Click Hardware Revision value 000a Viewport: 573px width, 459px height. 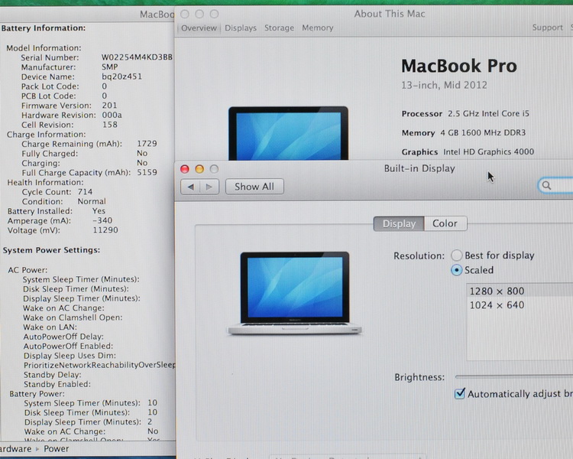[x=112, y=115]
